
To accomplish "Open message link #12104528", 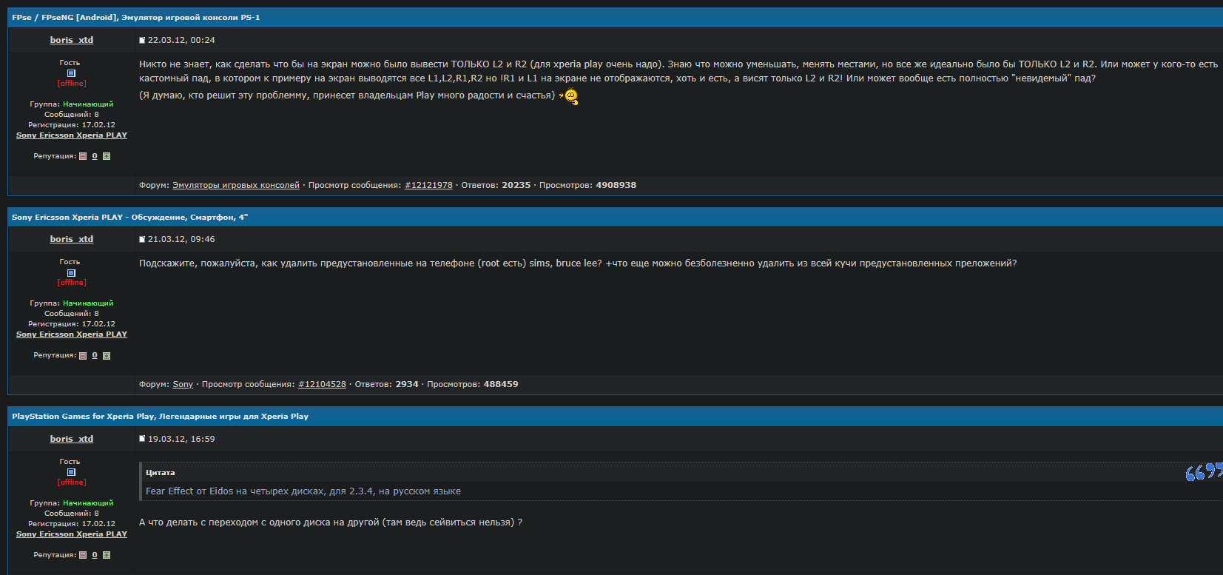I will [322, 384].
